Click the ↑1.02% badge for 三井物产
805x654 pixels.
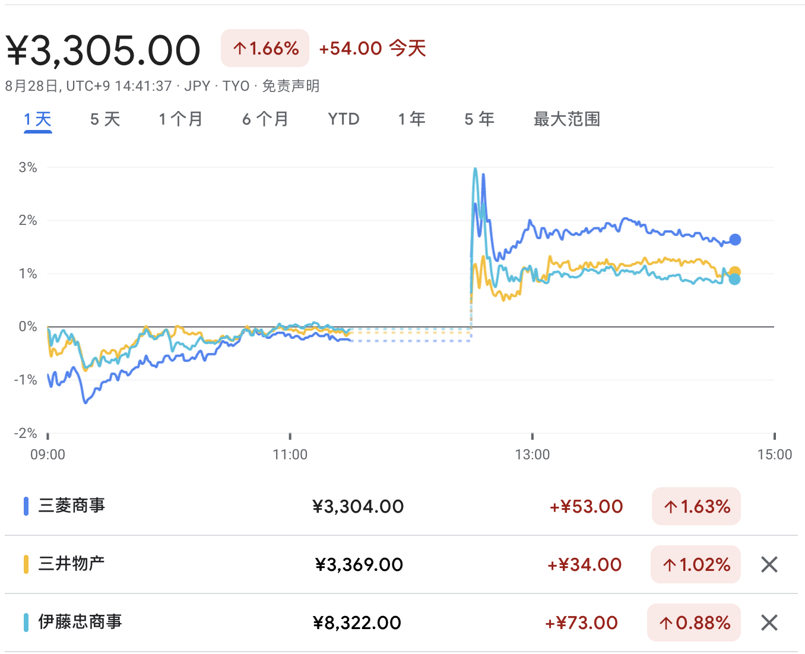coord(696,564)
